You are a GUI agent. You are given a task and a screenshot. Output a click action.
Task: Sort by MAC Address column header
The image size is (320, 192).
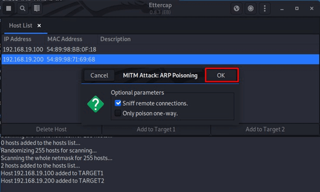(x=65, y=39)
